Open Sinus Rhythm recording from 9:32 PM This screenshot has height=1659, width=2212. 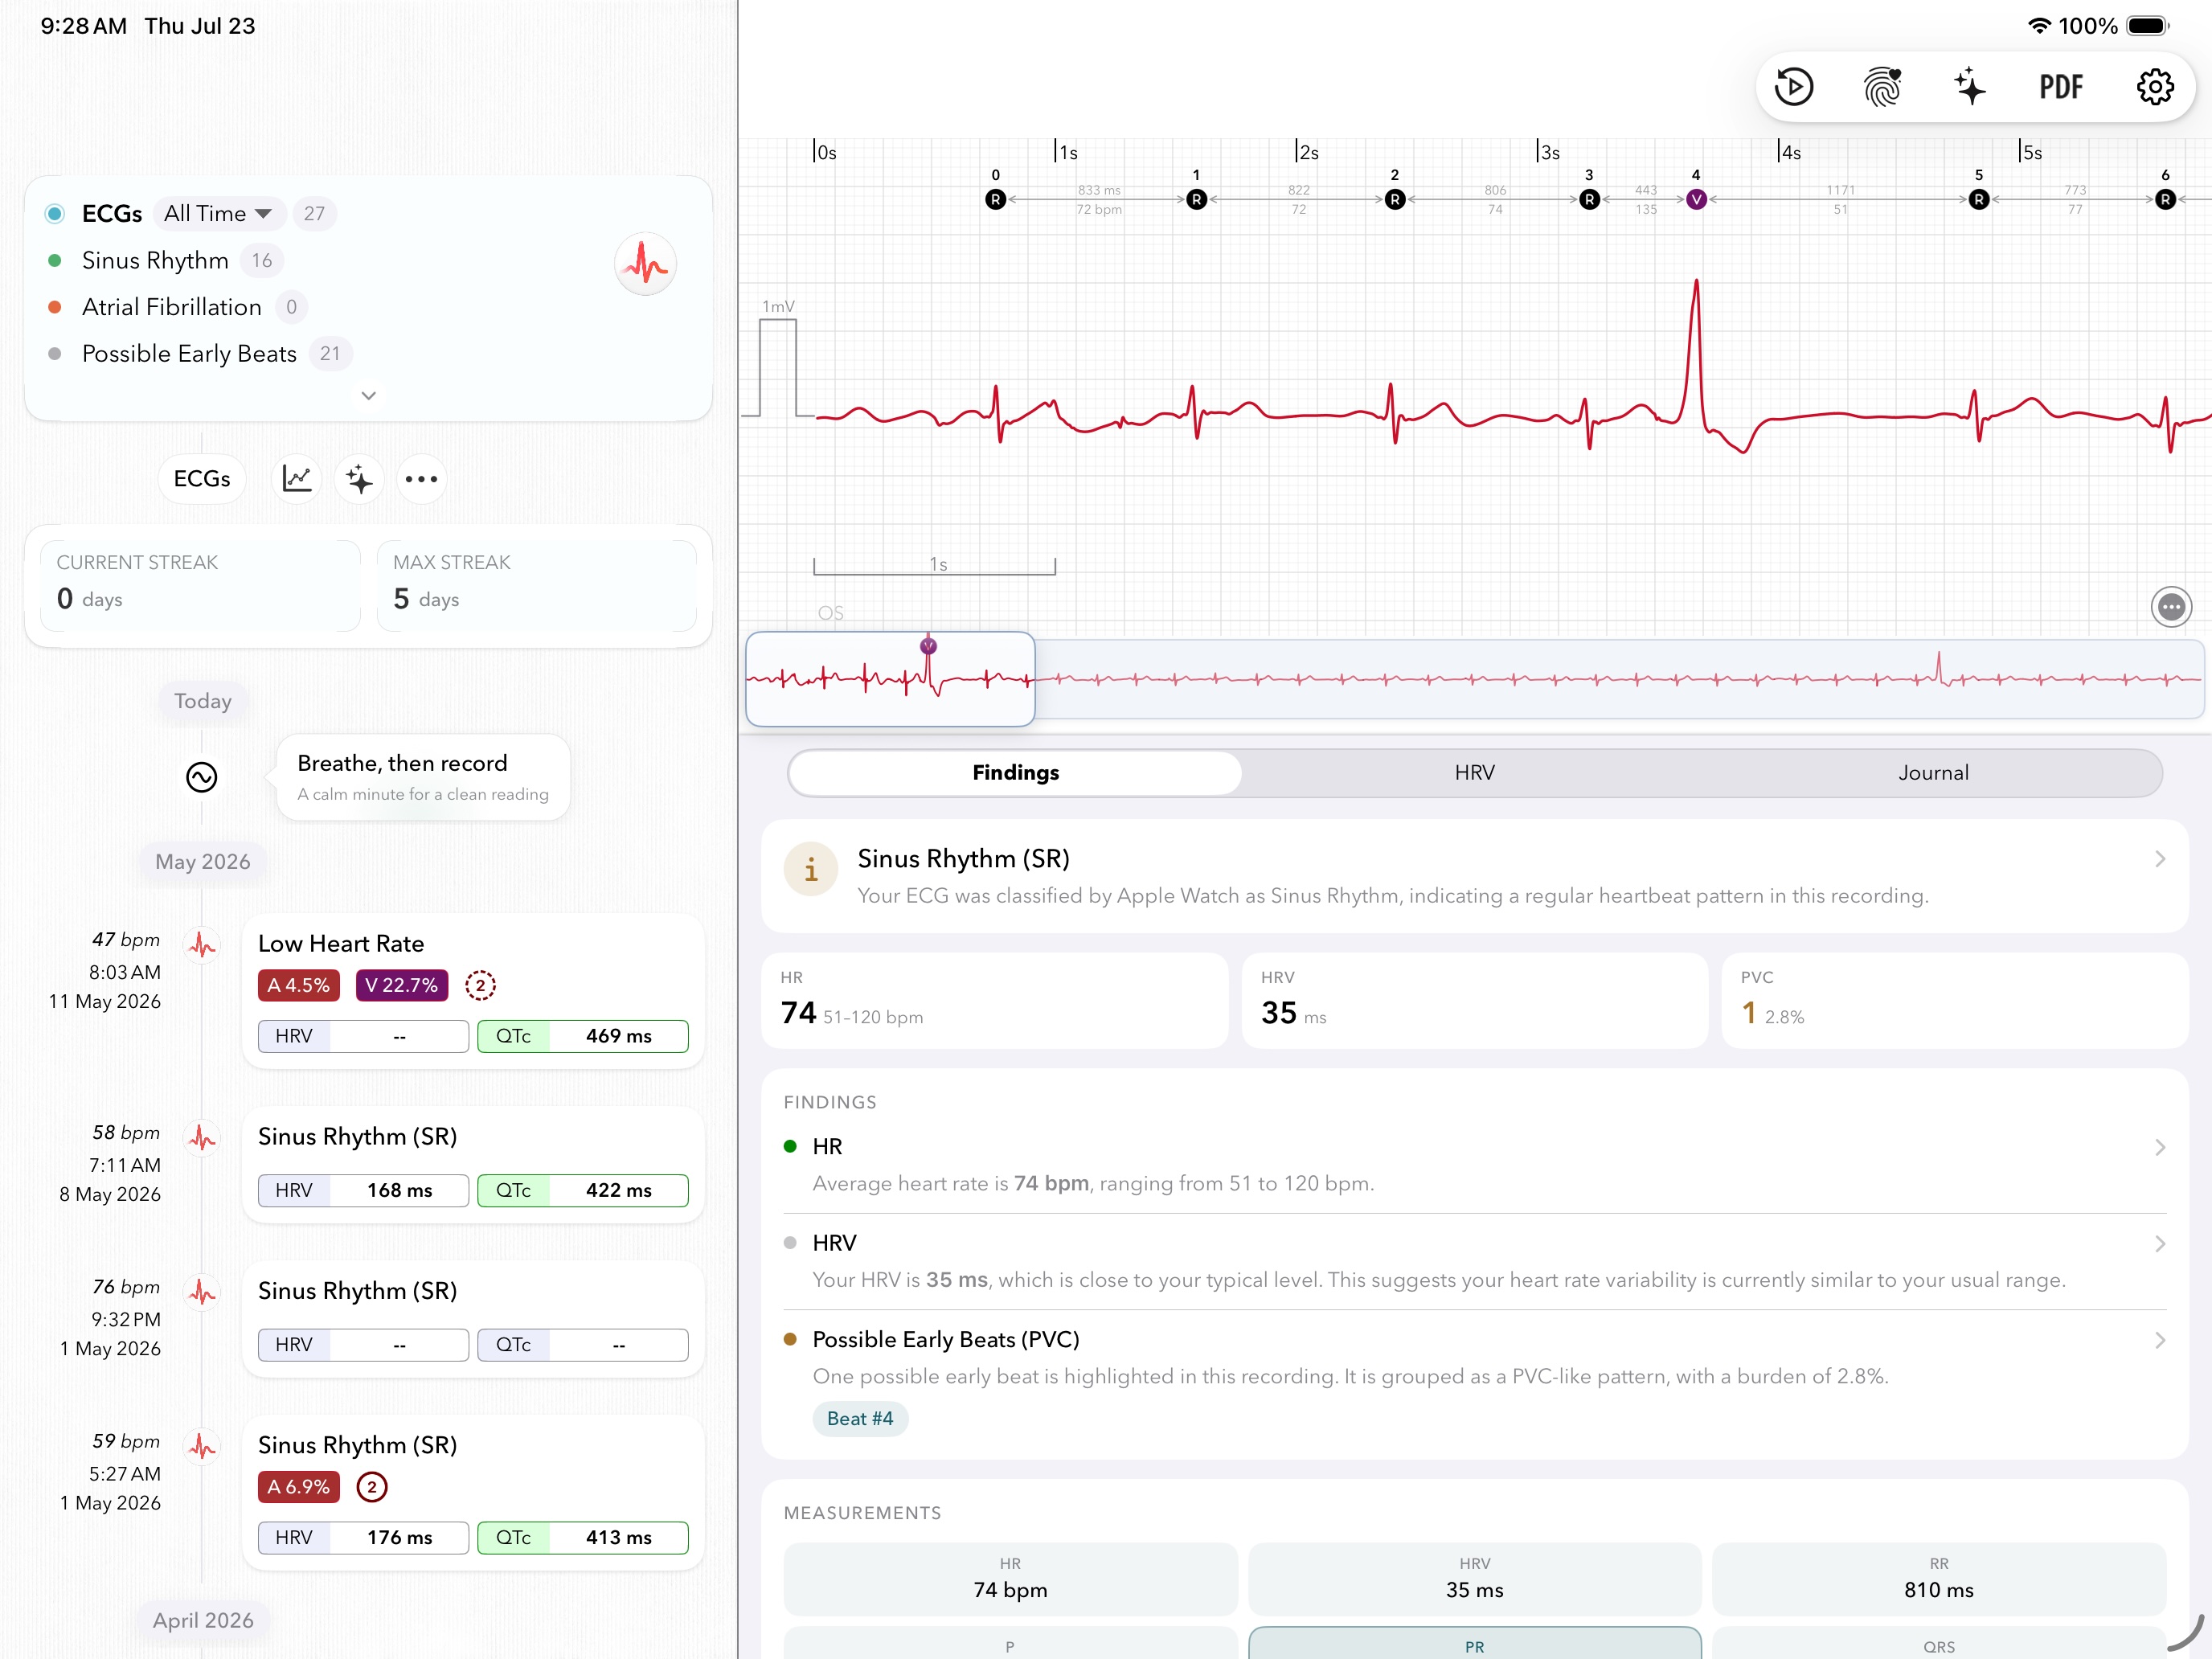pyautogui.click(x=473, y=1319)
